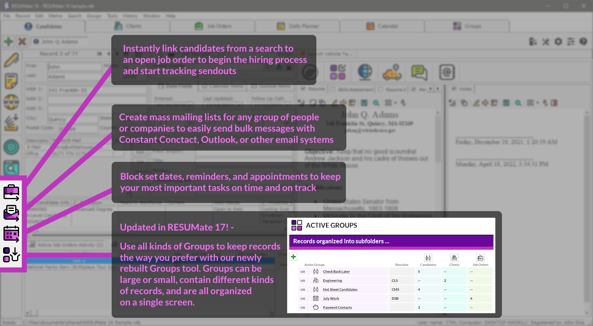The image size is (593, 326).
Task: Toggle the Skills Assessment checkbox
Action: pos(333,89)
